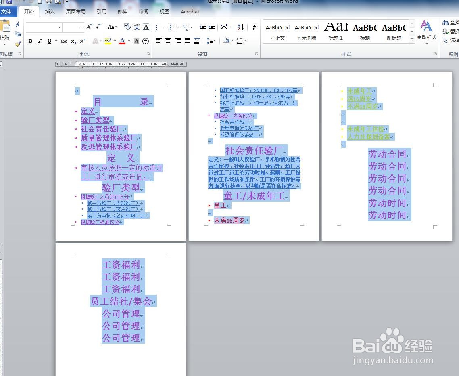The width and height of the screenshot is (459, 376).
Task: Open the Change Case Aa dropdown
Action: [112, 27]
